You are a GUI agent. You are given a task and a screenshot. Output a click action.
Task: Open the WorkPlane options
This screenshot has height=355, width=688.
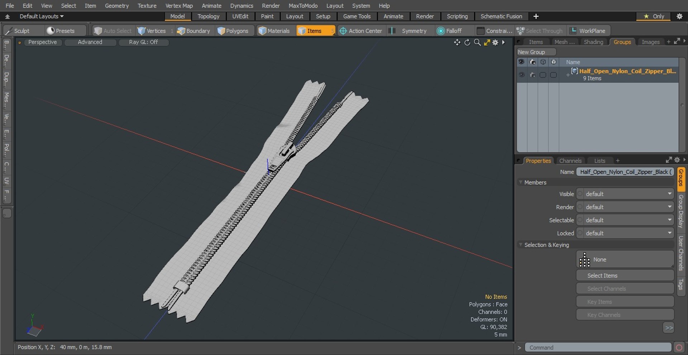pyautogui.click(x=588, y=31)
